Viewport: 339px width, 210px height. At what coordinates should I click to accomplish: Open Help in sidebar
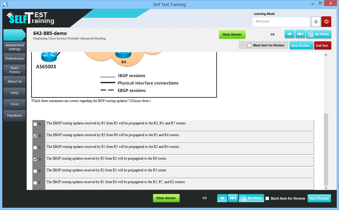(15, 93)
